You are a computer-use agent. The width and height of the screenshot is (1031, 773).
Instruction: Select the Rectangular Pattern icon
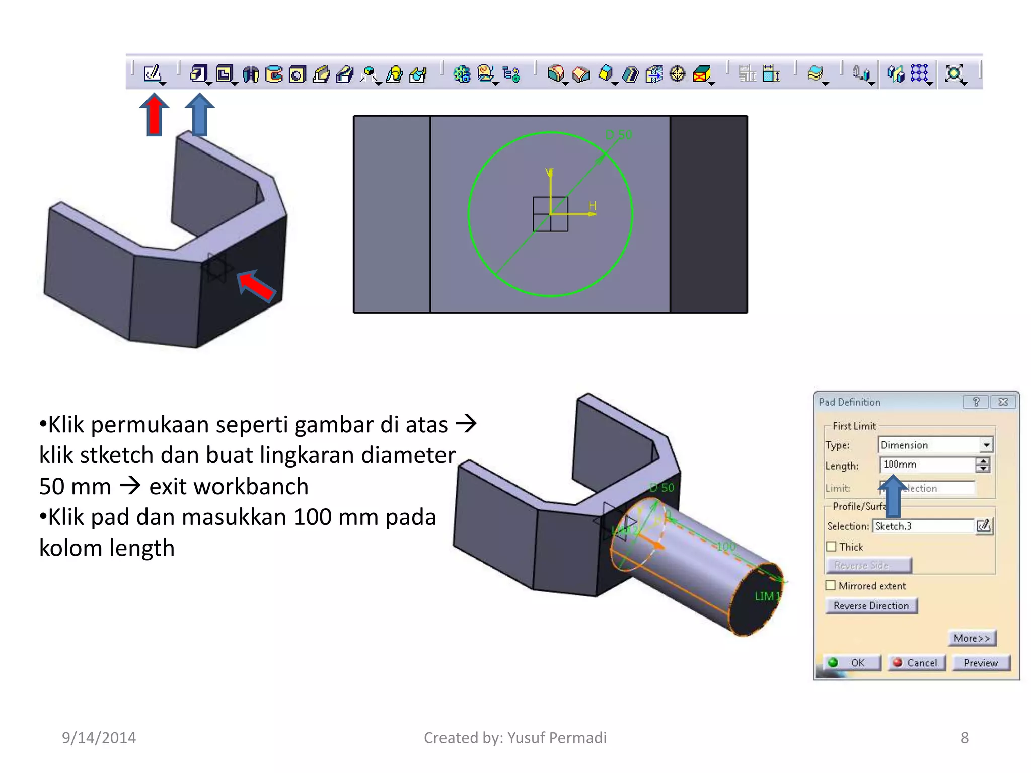click(x=919, y=73)
